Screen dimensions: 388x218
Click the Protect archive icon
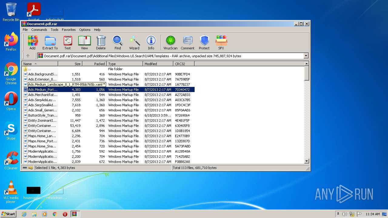pyautogui.click(x=204, y=43)
